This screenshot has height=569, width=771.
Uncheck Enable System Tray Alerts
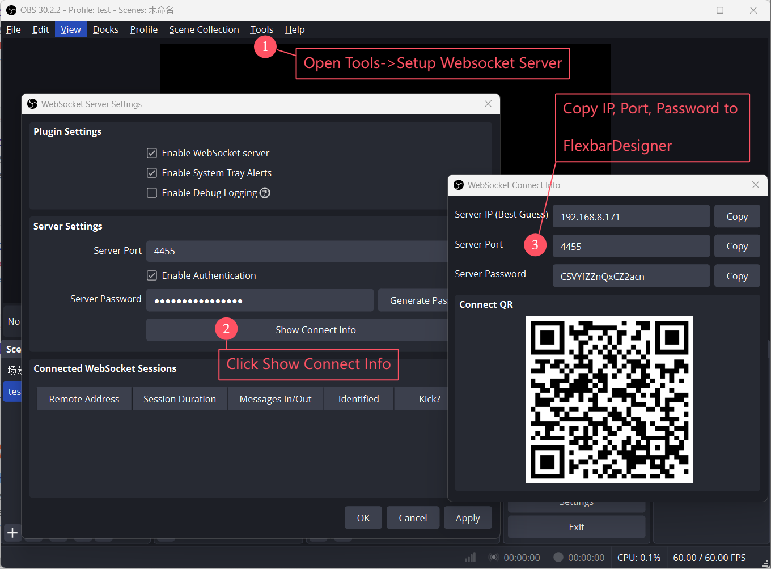(x=152, y=173)
